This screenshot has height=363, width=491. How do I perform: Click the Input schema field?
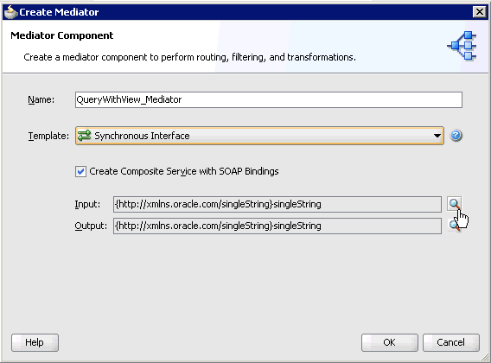click(x=277, y=204)
